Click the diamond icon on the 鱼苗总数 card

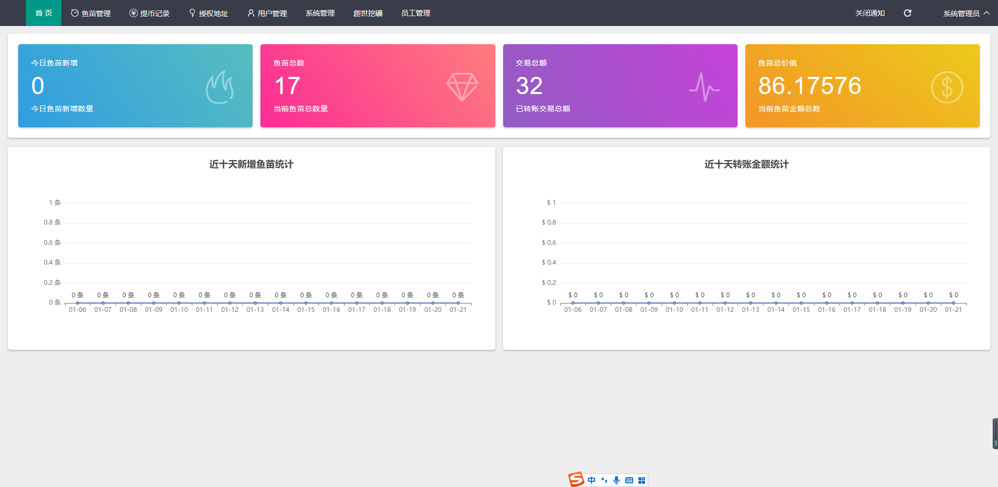462,86
